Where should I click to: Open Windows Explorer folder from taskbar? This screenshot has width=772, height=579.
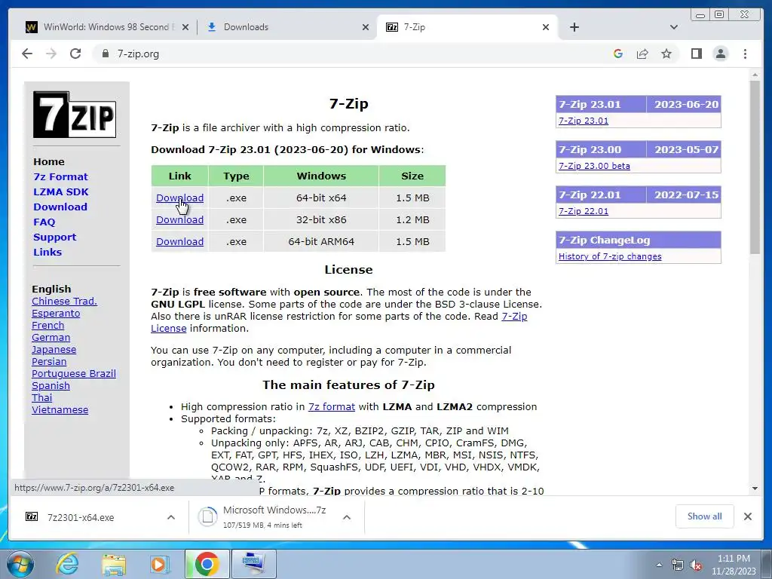[x=114, y=564]
